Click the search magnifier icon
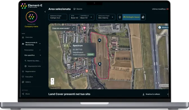 [x=25, y=61]
